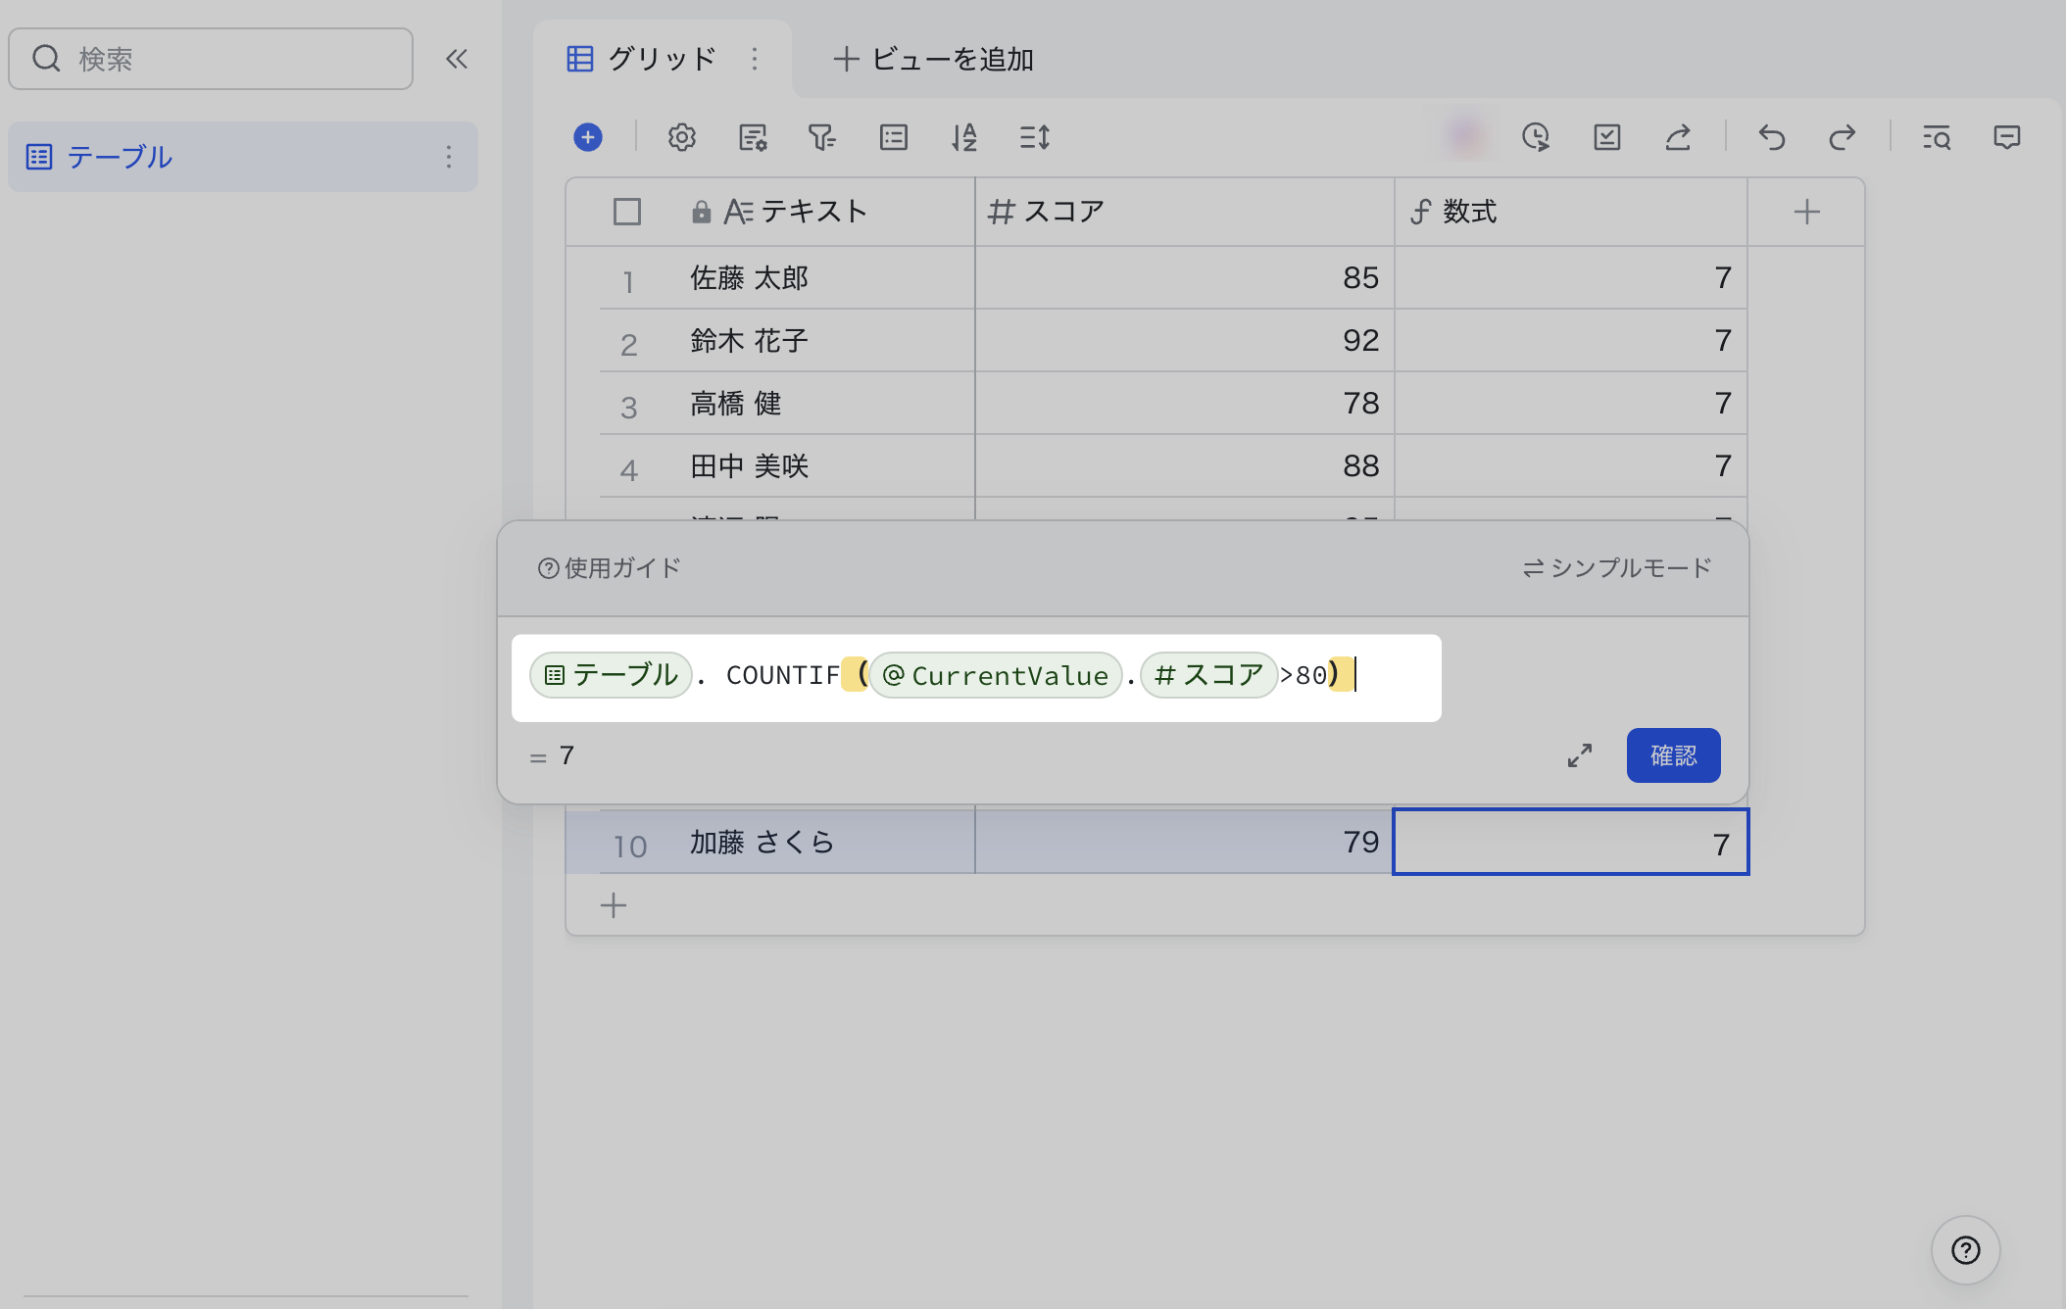Click the find records search icon
Viewport: 2066px width, 1309px height.
[x=1936, y=137]
